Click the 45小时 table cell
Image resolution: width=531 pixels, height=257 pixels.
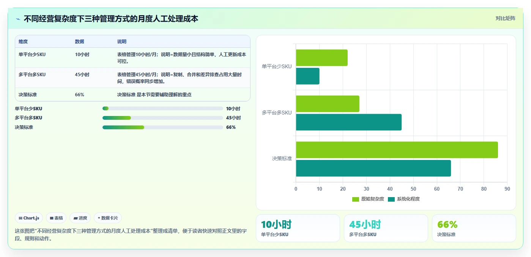tap(82, 74)
